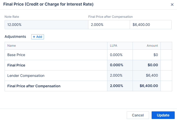Image resolution: width=177 pixels, height=121 pixels.
Task: Click the Amount column header
Action: [x=152, y=46]
